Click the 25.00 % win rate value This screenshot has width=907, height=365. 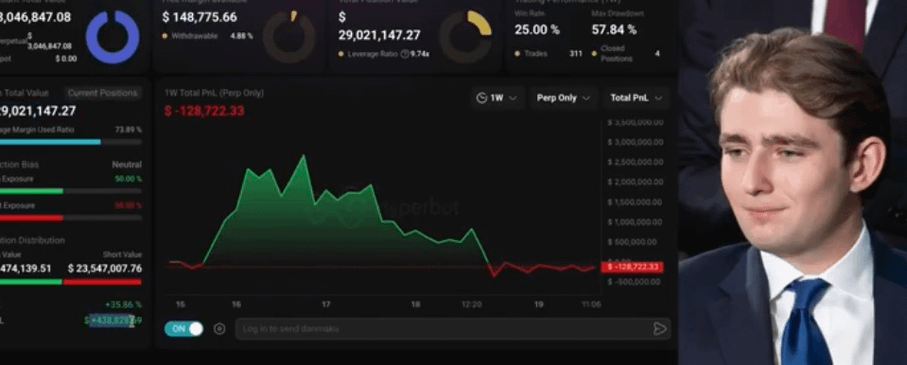[537, 29]
